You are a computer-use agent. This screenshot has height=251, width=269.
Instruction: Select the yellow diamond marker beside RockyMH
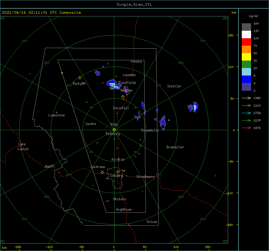pyautogui.click(x=80, y=78)
